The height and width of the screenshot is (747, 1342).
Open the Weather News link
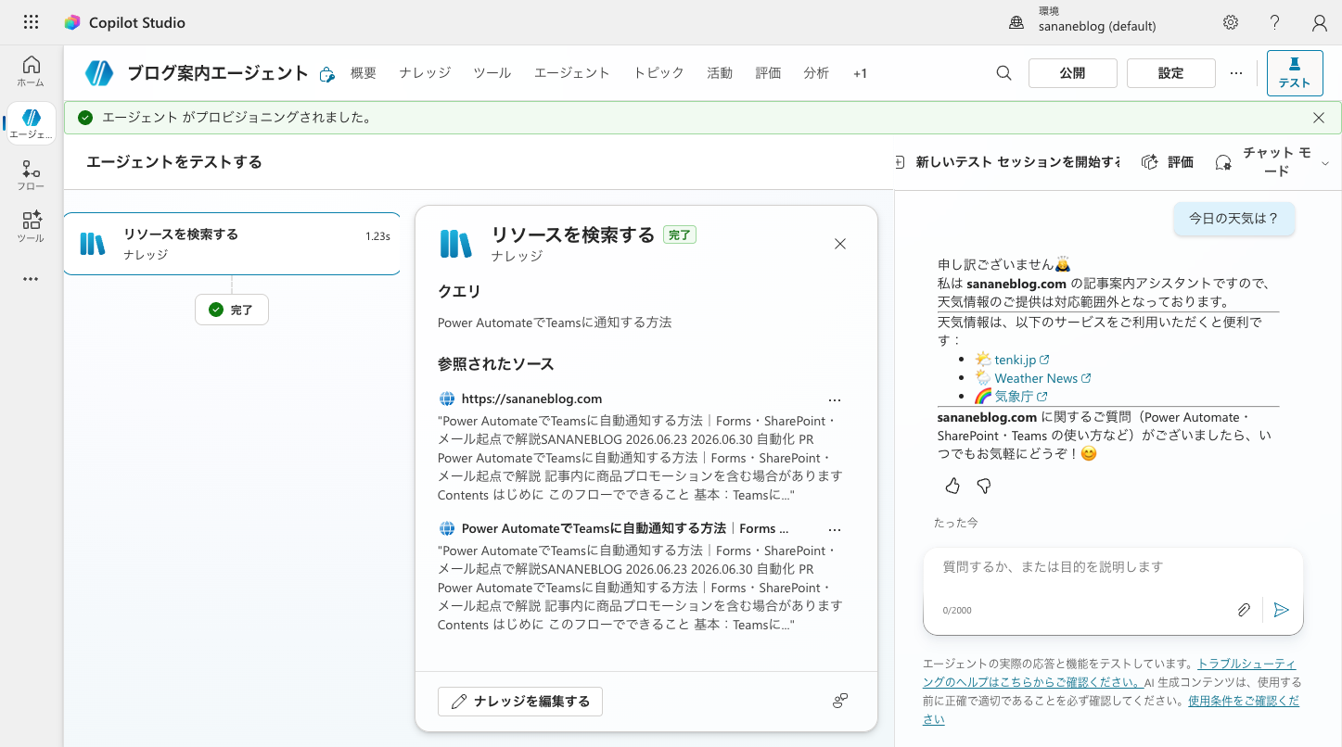point(1042,378)
